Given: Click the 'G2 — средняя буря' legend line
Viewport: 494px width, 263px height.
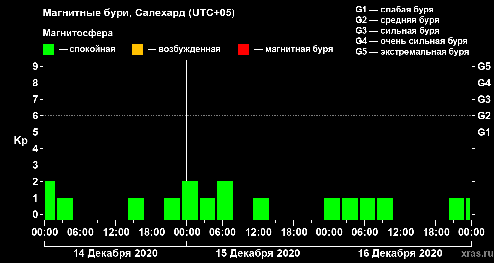Looking at the screenshot, I should click(x=397, y=20).
